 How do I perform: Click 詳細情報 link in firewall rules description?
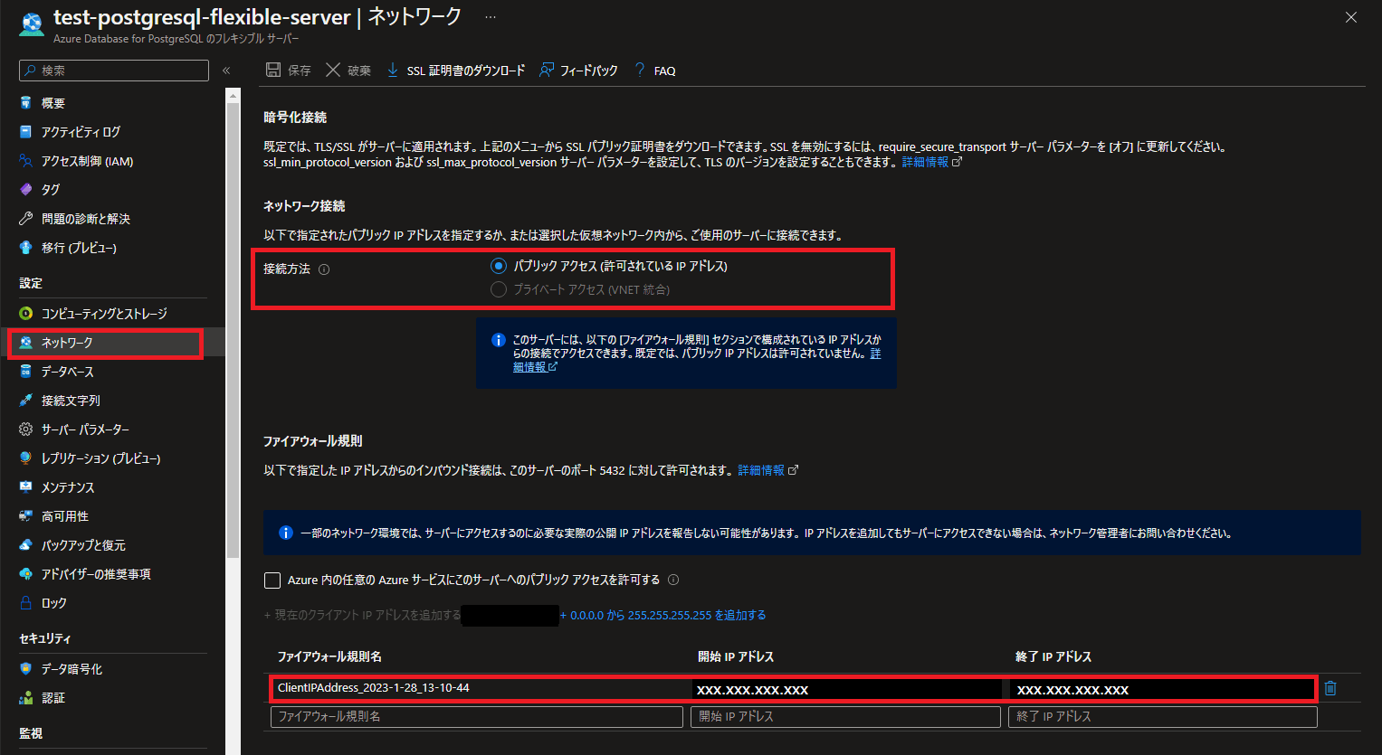coord(761,470)
